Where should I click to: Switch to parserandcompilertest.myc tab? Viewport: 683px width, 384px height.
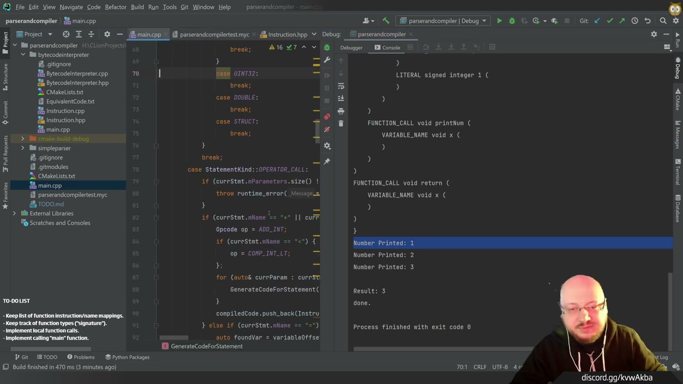click(214, 35)
